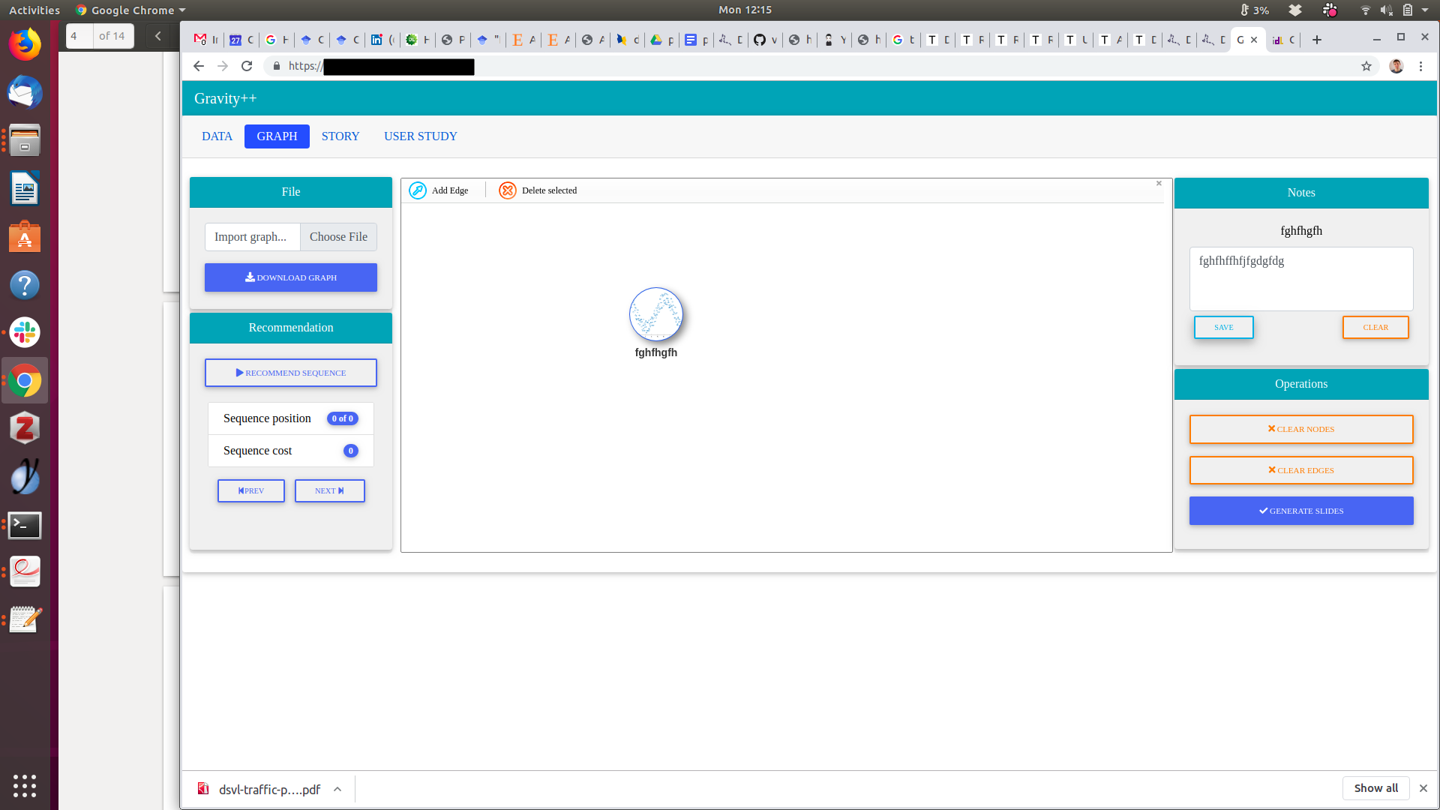Open Chrome's three-dot menu
This screenshot has width=1440, height=810.
[x=1420, y=67]
